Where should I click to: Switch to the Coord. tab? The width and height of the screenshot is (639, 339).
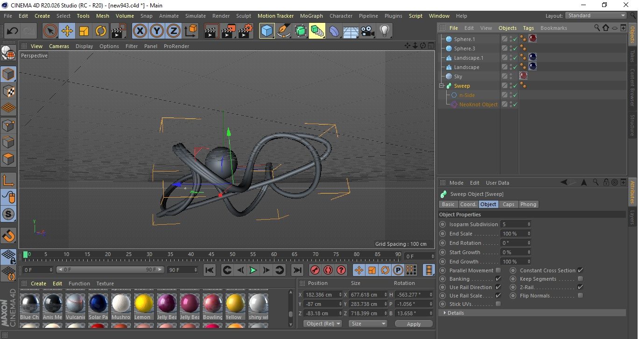(x=468, y=204)
